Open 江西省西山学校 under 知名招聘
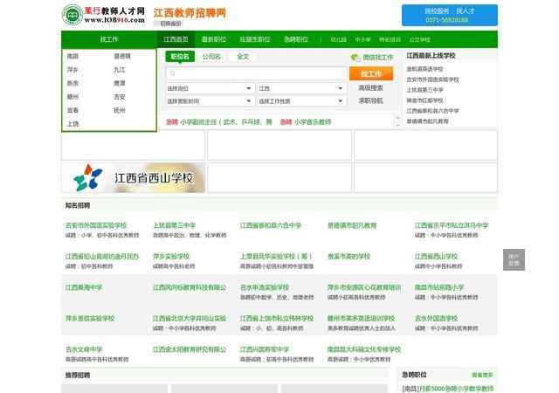559x393 pixels. coord(436,257)
